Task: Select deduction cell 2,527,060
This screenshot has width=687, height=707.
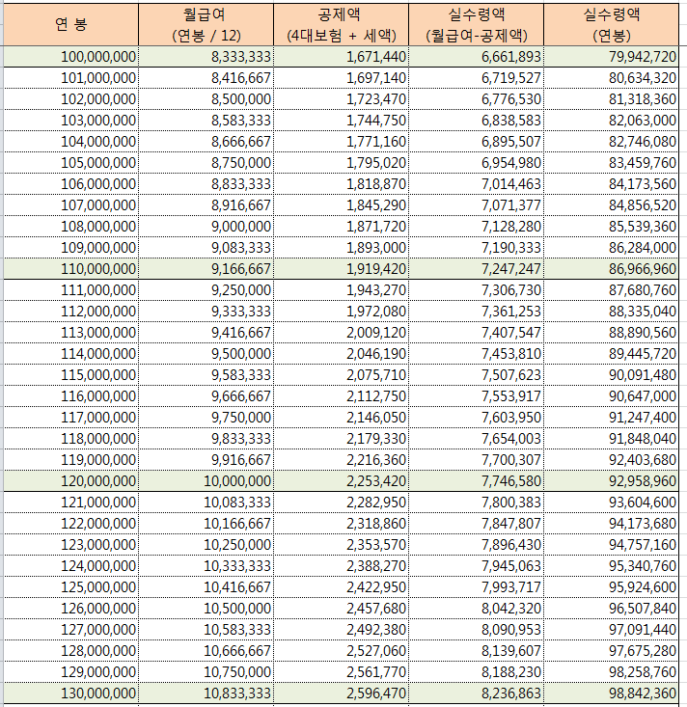Action: point(341,650)
